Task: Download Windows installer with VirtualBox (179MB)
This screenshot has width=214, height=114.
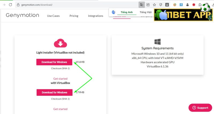Action: (55, 92)
